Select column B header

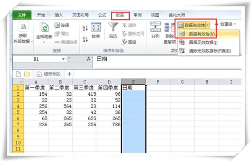[x=60, y=82]
